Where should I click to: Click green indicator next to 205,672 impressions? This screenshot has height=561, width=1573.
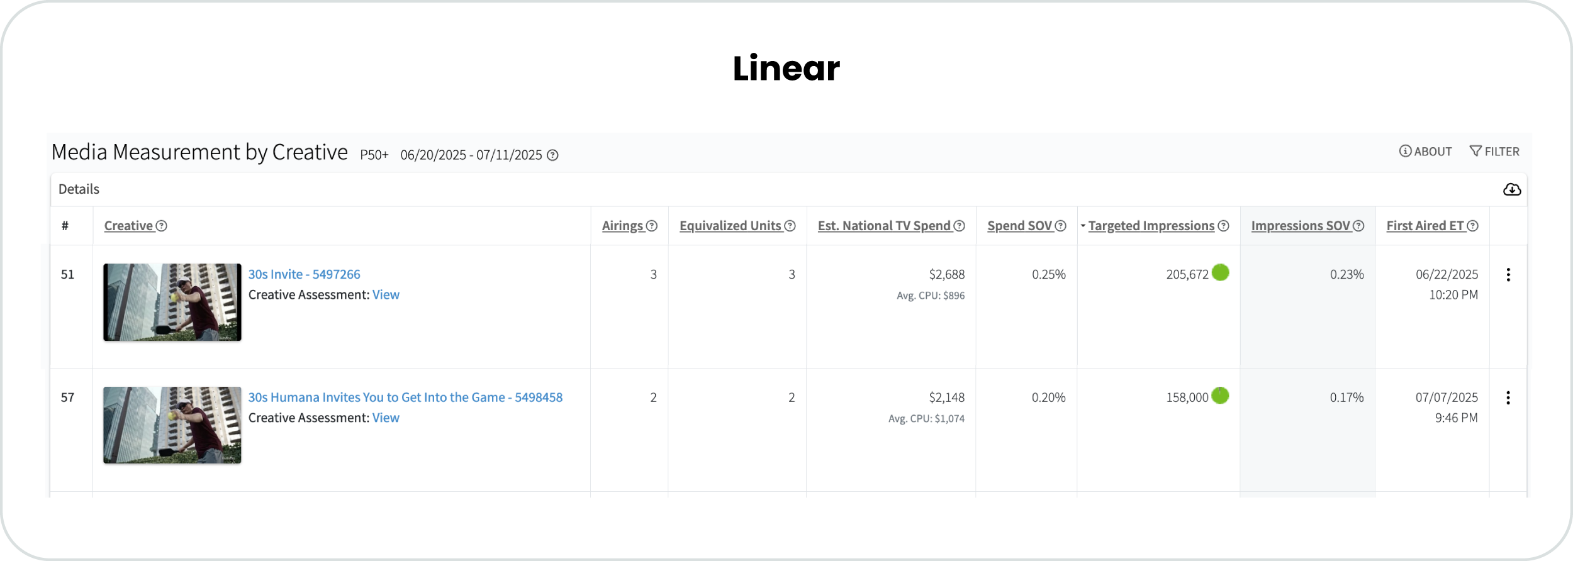click(1221, 272)
